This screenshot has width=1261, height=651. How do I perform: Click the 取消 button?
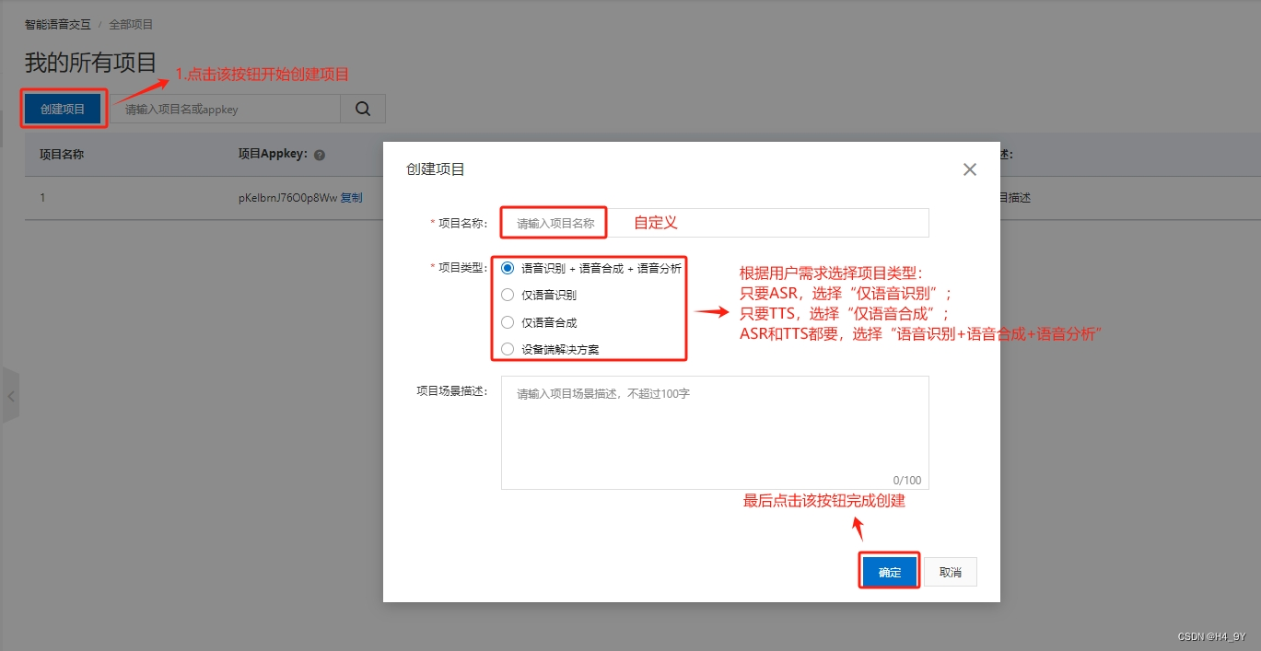950,571
